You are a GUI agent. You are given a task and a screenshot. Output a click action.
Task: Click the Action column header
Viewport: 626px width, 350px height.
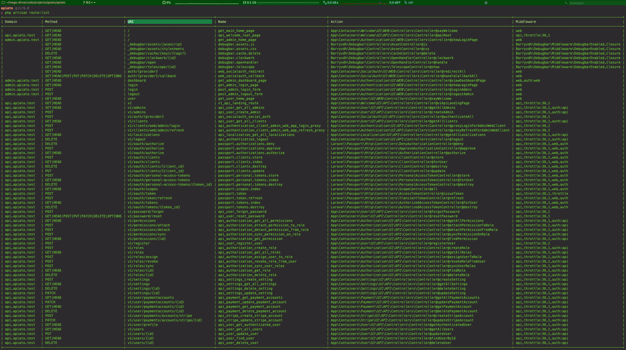(x=337, y=22)
